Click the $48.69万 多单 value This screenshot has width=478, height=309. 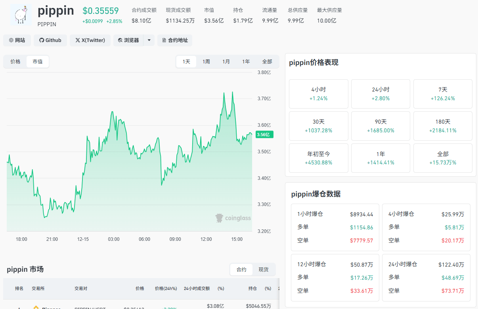453,278
